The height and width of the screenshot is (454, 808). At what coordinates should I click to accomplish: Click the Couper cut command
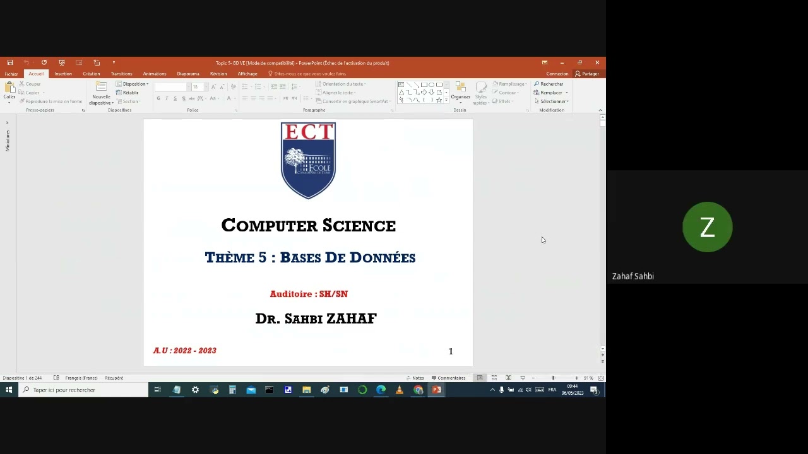tap(30, 84)
